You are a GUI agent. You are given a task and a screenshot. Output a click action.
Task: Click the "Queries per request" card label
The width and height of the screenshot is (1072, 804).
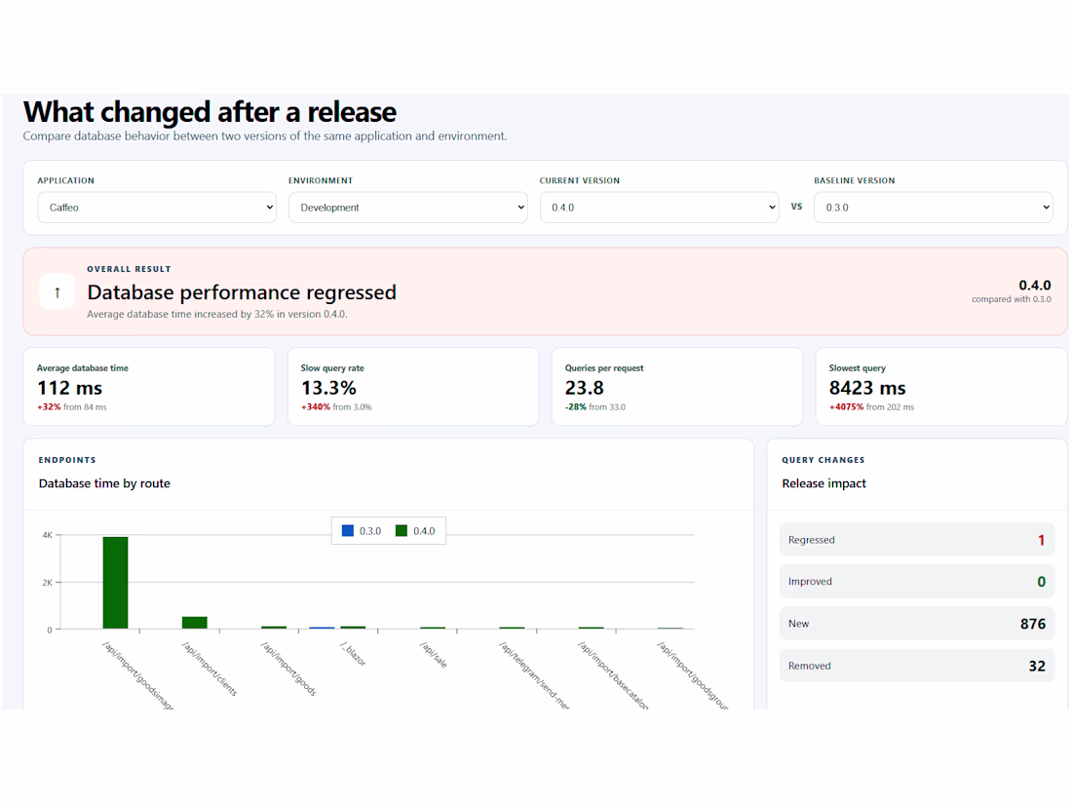tap(604, 367)
